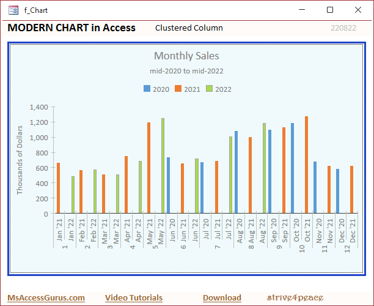
Task: Click the blue 2020 legend marker
Action: click(147, 89)
